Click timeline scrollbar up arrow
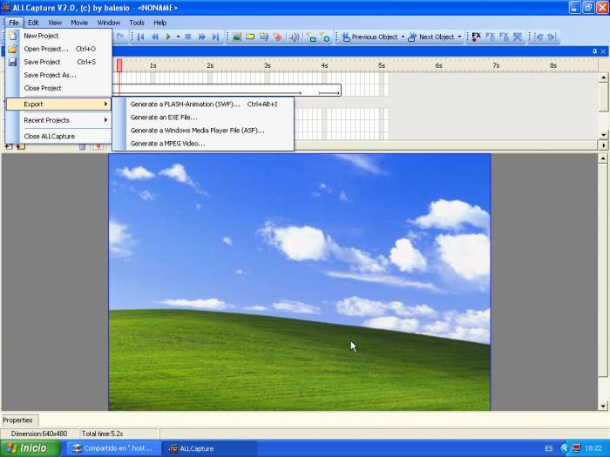Viewport: 610px width, 457px height. click(603, 77)
